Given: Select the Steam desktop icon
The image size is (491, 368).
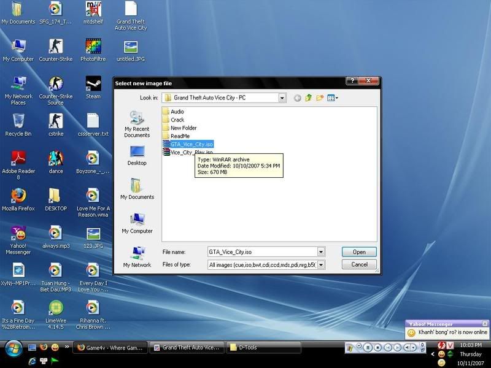Looking at the screenshot, I should (x=93, y=88).
